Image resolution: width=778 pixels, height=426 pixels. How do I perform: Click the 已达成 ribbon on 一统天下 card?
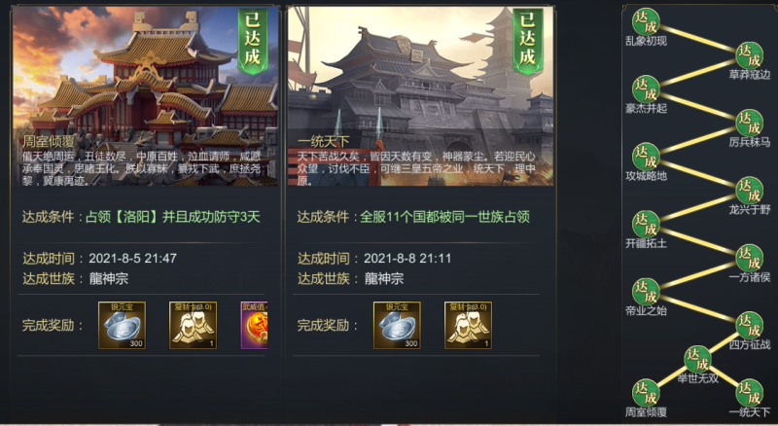[x=527, y=41]
